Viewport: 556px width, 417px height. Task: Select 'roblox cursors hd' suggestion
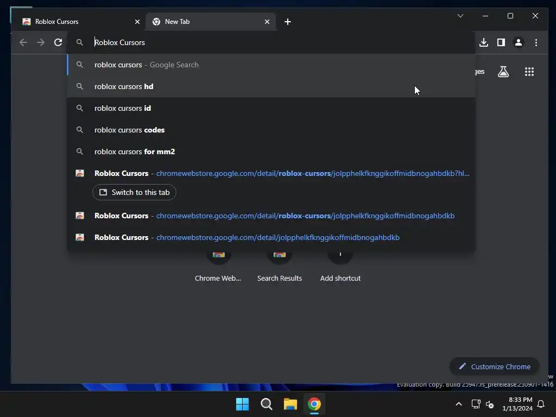pyautogui.click(x=271, y=86)
